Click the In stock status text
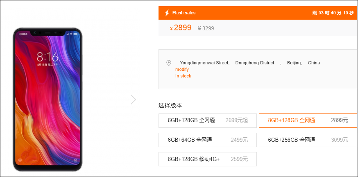 [183, 76]
